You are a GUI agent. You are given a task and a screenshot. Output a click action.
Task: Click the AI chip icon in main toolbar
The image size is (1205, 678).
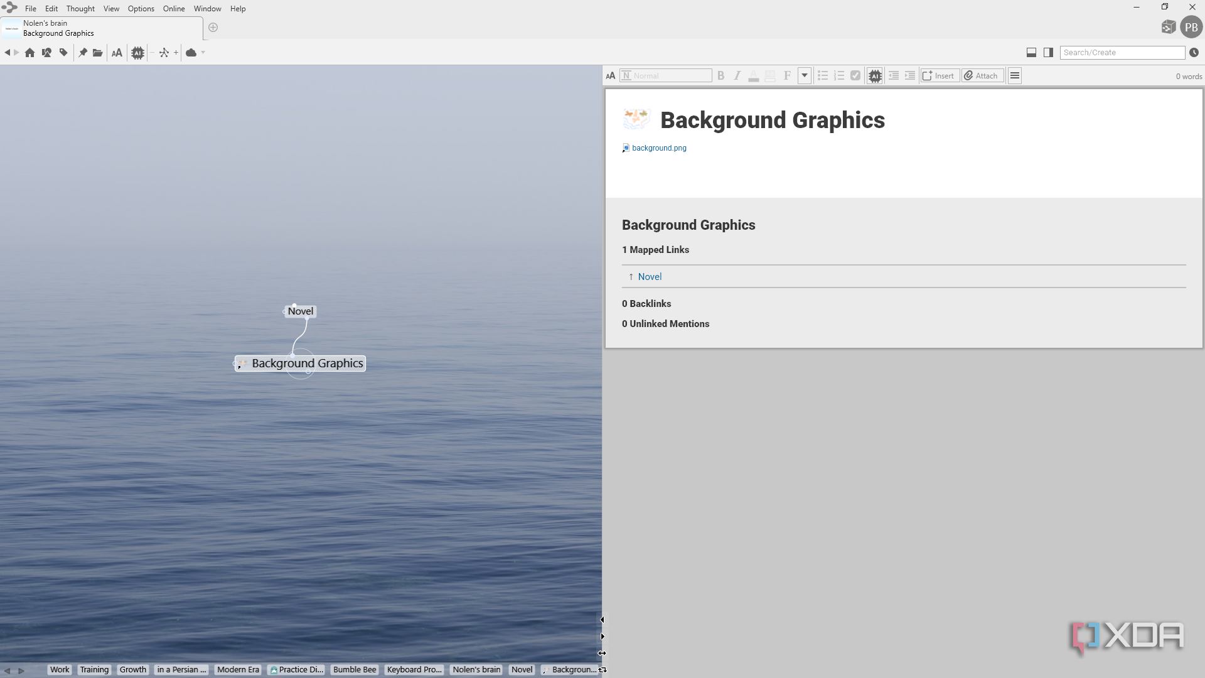pyautogui.click(x=137, y=53)
